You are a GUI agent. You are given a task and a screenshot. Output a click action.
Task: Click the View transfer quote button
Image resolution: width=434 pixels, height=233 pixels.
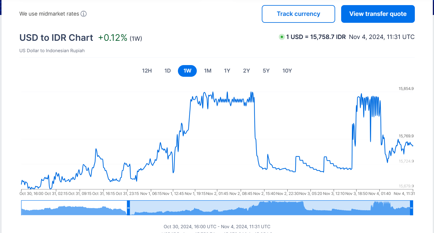(378, 14)
